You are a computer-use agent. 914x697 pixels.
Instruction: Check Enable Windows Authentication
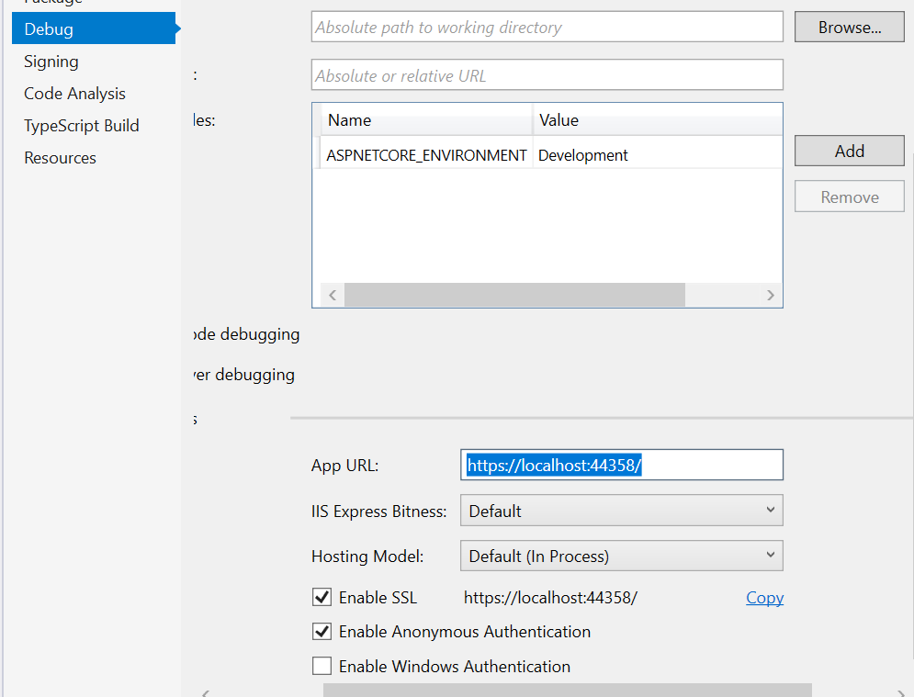(322, 666)
